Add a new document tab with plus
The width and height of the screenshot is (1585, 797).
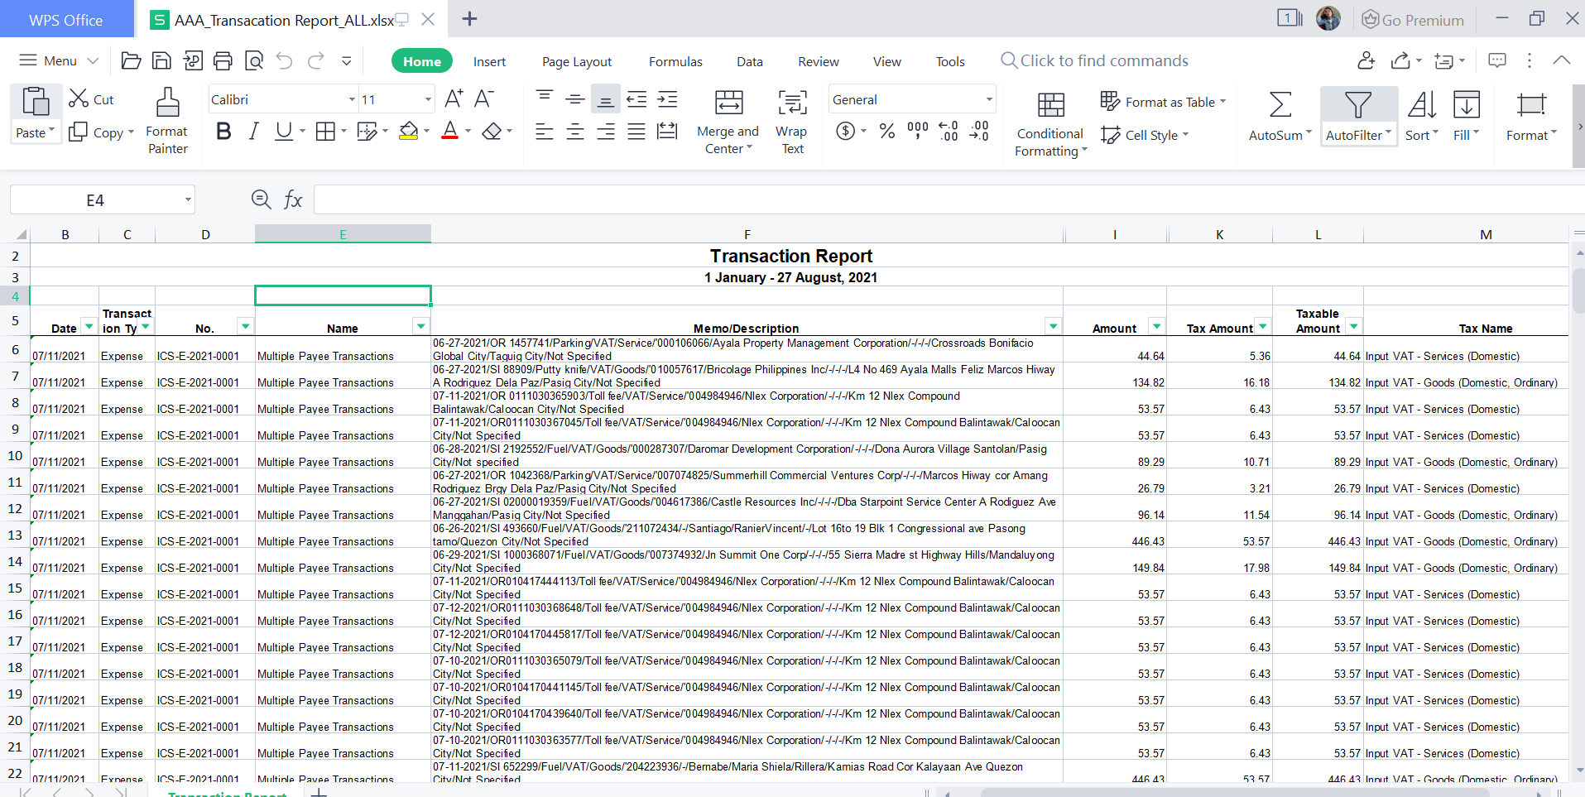pos(469,19)
